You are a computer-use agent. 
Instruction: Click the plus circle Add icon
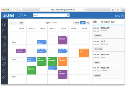(x=21, y=15)
